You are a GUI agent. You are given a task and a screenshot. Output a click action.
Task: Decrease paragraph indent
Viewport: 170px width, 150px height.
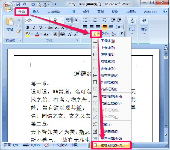click(x=113, y=20)
